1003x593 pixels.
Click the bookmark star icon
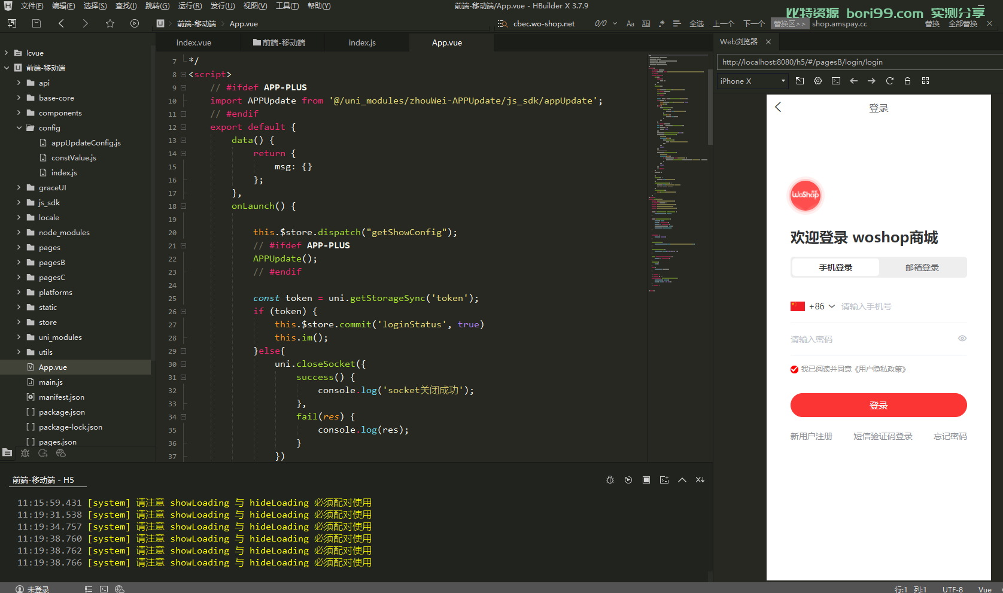point(110,23)
